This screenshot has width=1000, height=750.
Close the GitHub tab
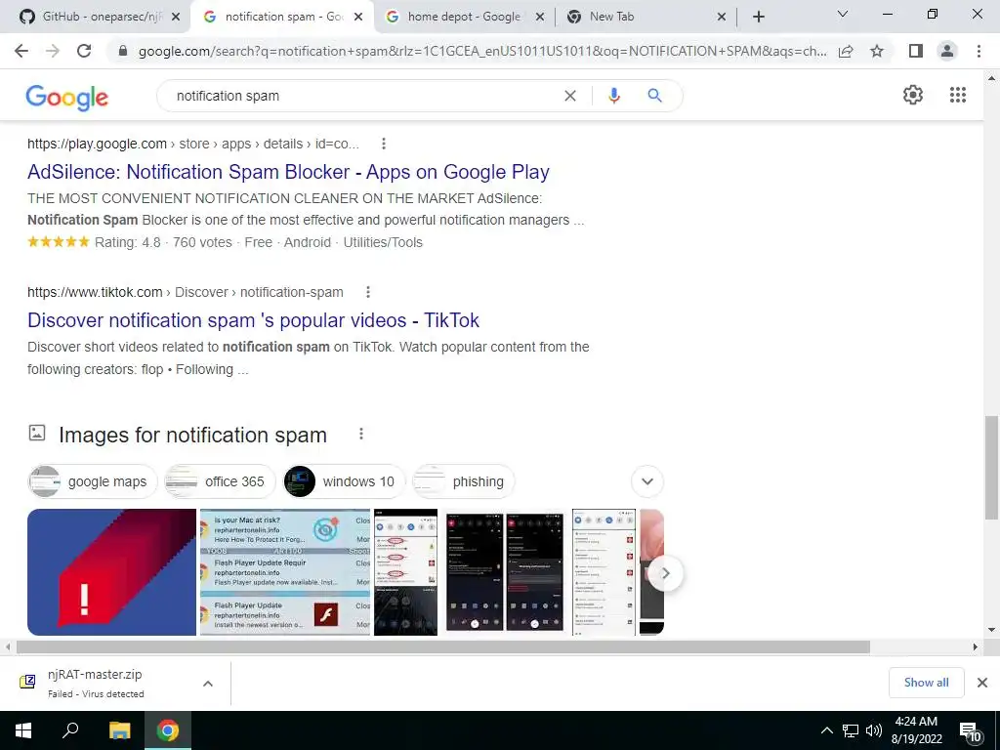coord(176,18)
